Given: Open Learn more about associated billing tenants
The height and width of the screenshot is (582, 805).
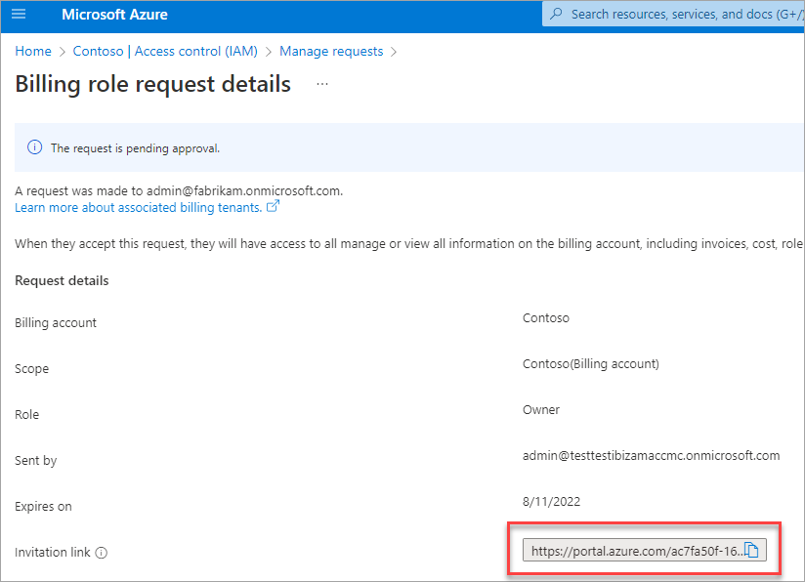Looking at the screenshot, I should (138, 207).
